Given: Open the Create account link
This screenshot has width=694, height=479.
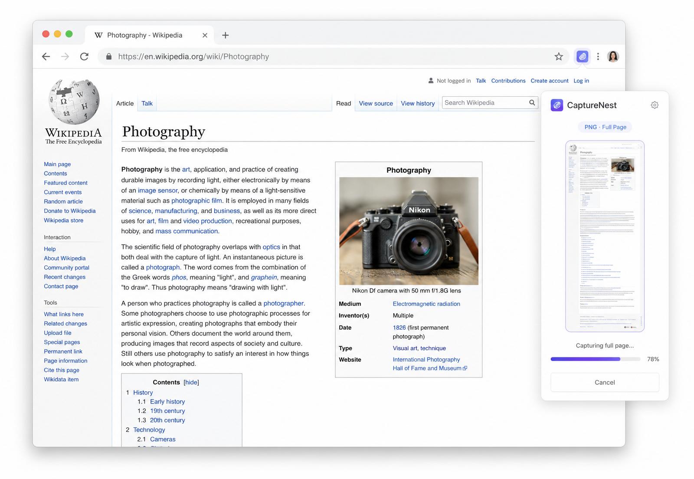Looking at the screenshot, I should click(550, 81).
